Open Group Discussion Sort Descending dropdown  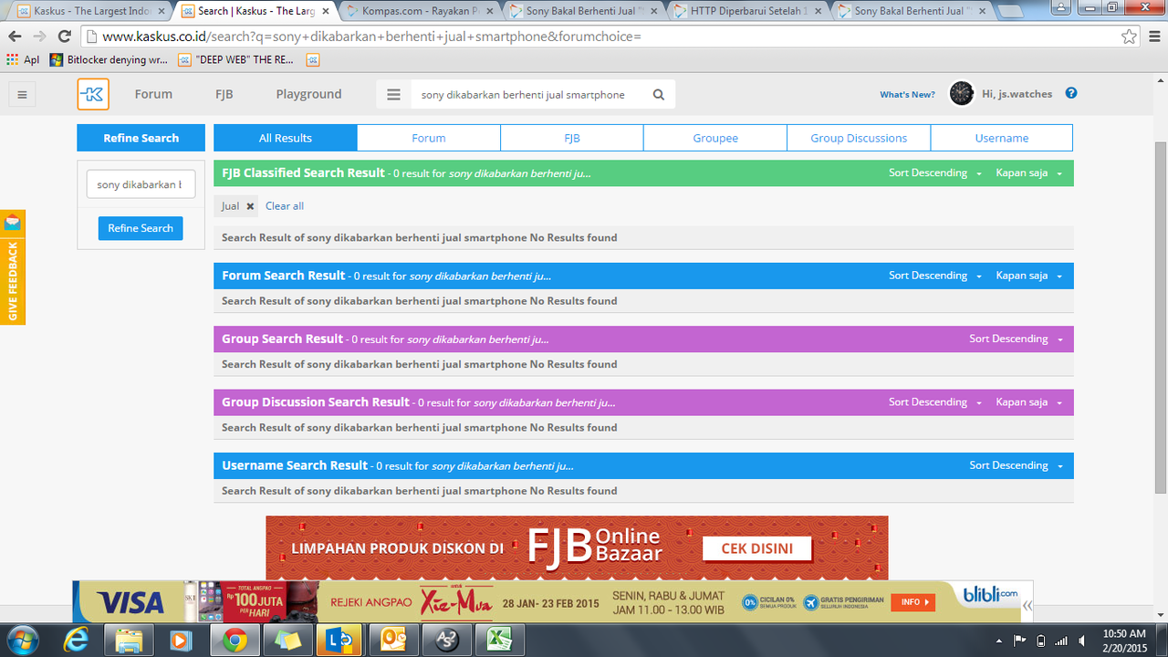click(x=935, y=402)
